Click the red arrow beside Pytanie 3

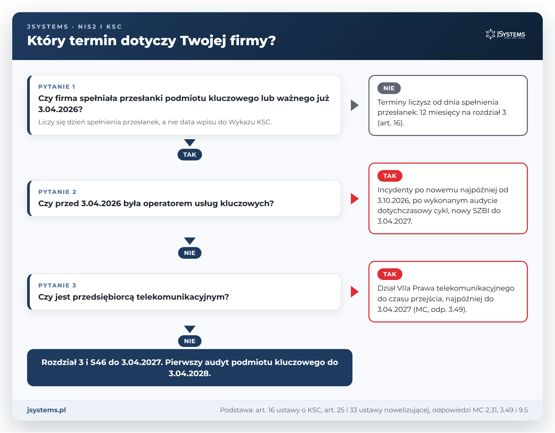355,292
